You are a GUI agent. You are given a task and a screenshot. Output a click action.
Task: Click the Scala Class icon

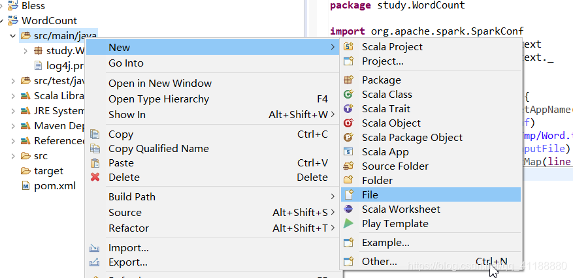[349, 95]
